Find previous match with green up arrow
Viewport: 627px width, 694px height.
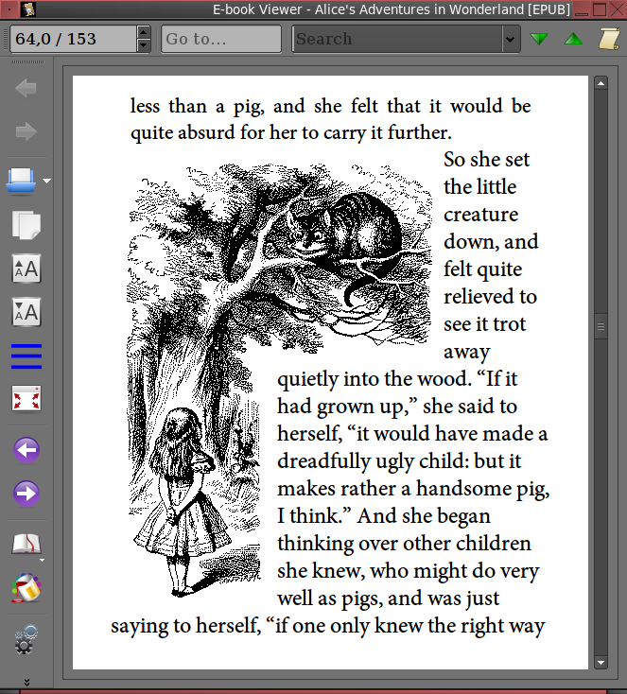[573, 39]
